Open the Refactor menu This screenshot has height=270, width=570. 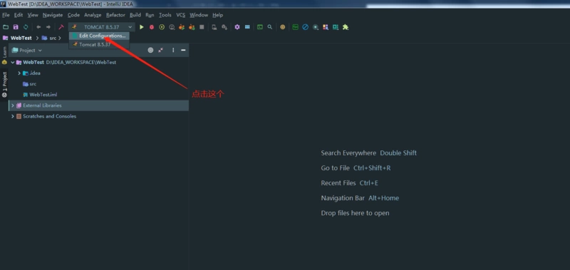click(x=115, y=15)
